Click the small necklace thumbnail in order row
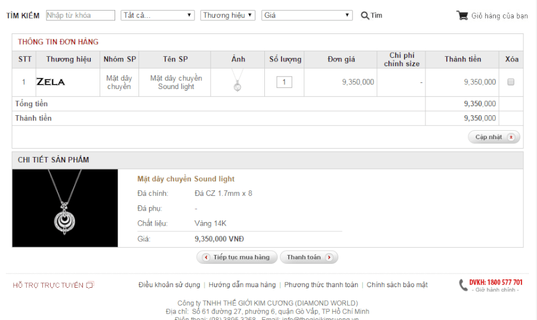The height and width of the screenshot is (320, 537). click(238, 82)
